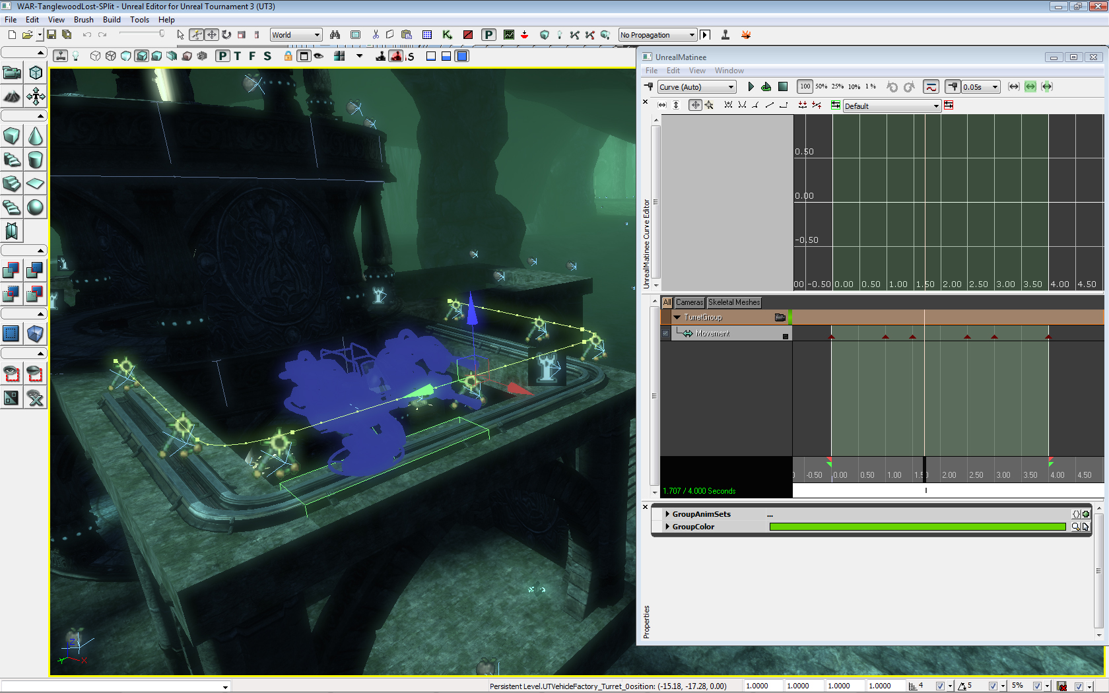Screen dimensions: 1109x693
Task: Toggle drag grid snap checkbox
Action: click(940, 686)
